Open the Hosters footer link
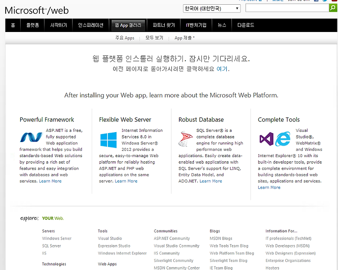Viewport: 338px width, 270px height. point(272,268)
